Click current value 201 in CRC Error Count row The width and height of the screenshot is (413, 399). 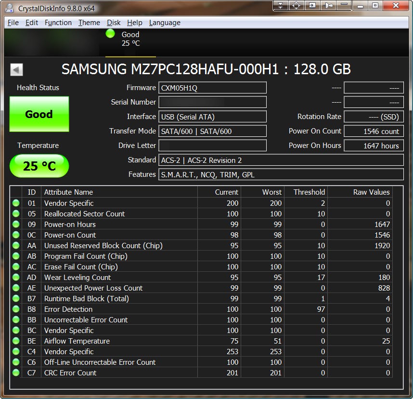232,372
